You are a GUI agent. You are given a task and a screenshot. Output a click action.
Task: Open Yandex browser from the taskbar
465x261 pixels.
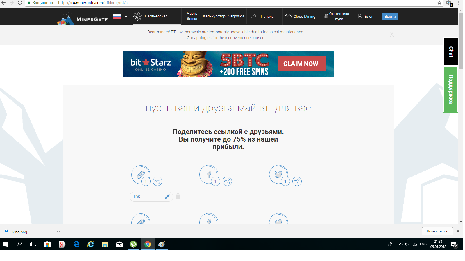[x=62, y=244]
